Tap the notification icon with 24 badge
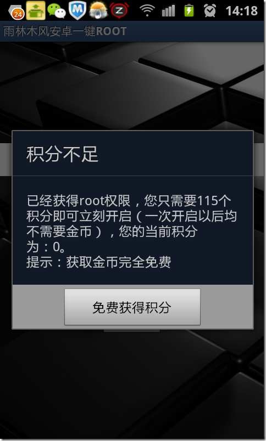This screenshot has height=441, width=266. coord(17,12)
